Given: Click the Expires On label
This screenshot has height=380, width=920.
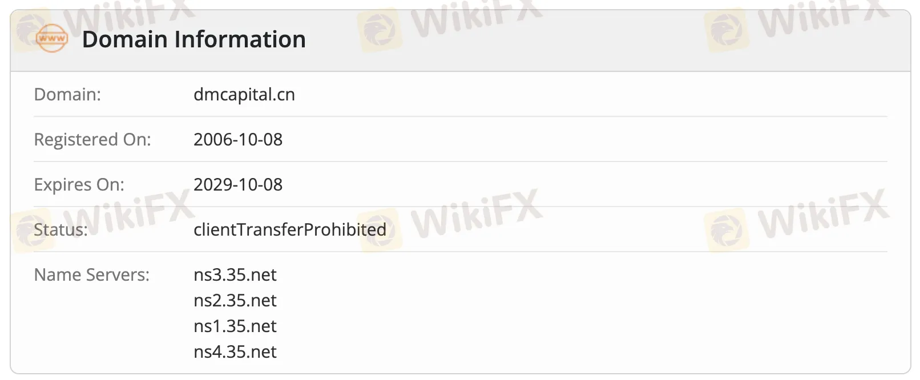Looking at the screenshot, I should pos(79,184).
